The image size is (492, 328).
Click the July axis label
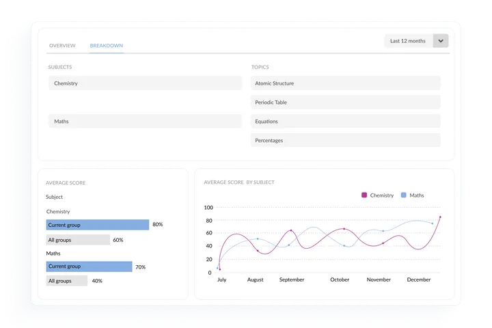222,279
